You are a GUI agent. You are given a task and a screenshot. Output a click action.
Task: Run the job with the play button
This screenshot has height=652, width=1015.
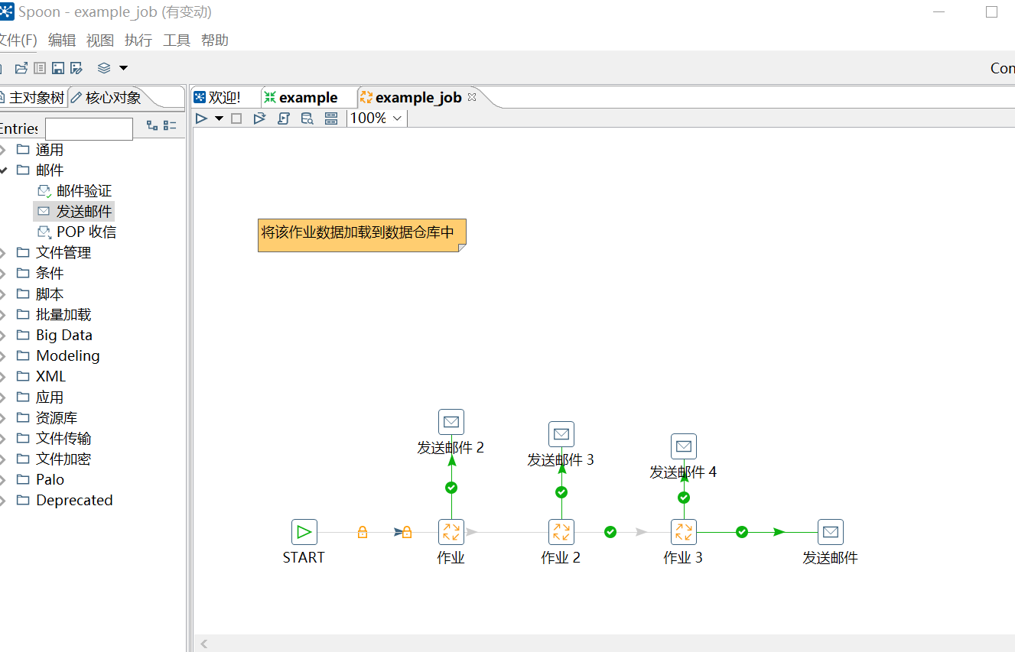tap(201, 118)
